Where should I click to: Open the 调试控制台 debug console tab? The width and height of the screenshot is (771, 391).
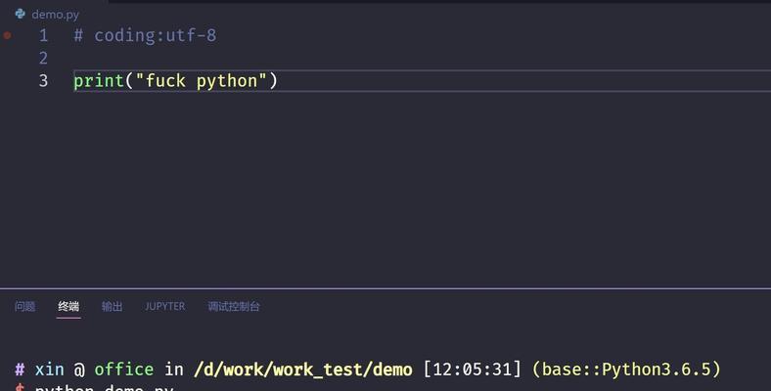coord(234,307)
